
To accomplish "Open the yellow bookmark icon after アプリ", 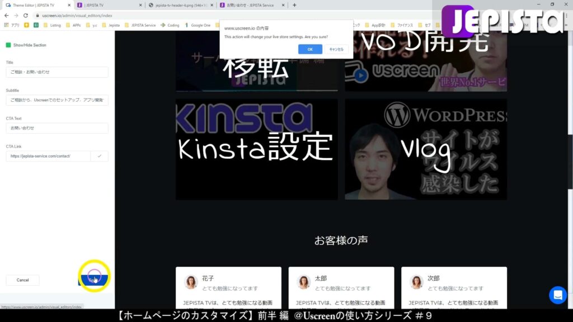I will (x=27, y=25).
